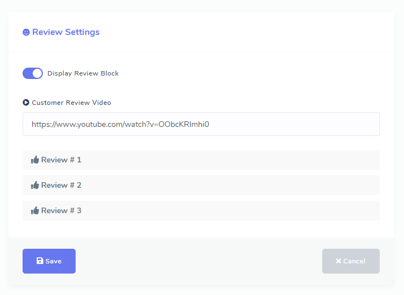Click the thumbs-up icon of Review # 1
Screen dimensions: 404x295
35,160
